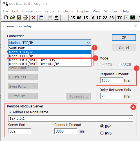
Task: Open the Help menu
Action: pyautogui.click(x=125, y=11)
